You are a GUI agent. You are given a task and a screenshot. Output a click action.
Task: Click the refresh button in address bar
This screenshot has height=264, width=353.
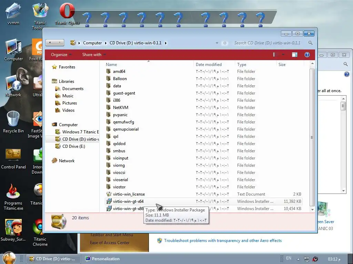pos(225,43)
